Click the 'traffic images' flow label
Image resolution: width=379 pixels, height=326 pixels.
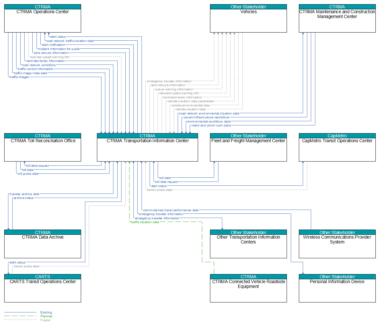(19, 77)
